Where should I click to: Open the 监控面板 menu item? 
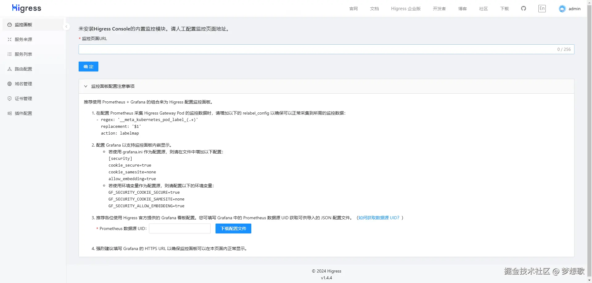[x=33, y=25]
